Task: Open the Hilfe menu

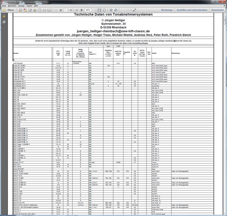Action: click(36, 6)
